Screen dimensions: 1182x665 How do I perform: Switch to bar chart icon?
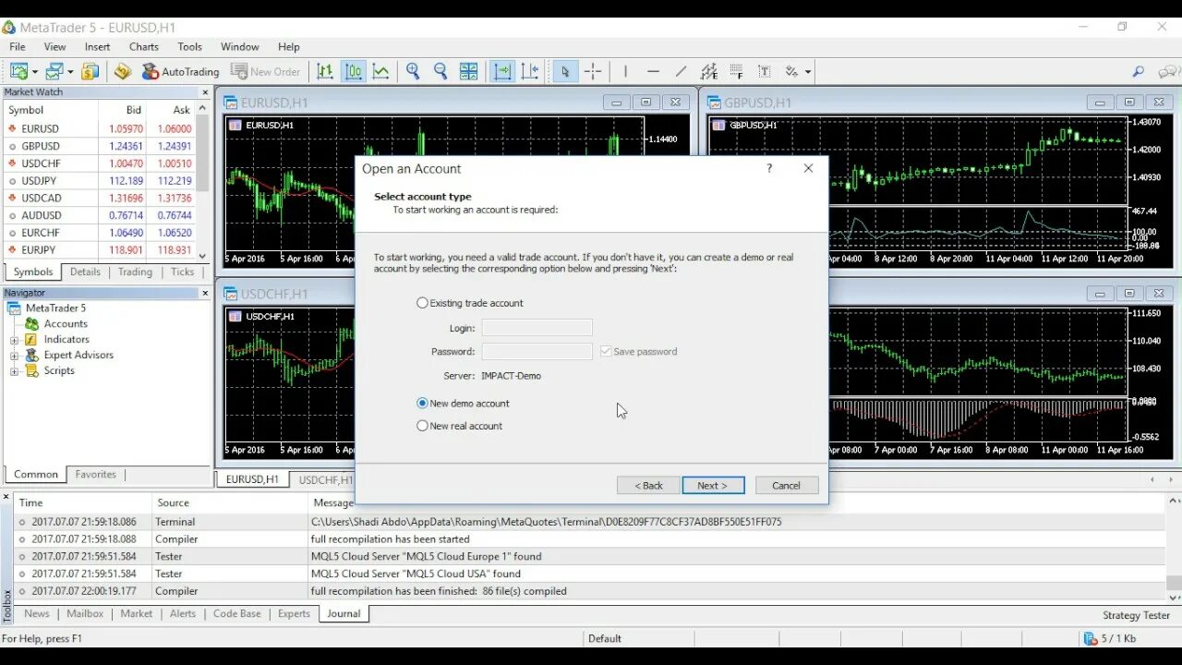pyautogui.click(x=325, y=71)
